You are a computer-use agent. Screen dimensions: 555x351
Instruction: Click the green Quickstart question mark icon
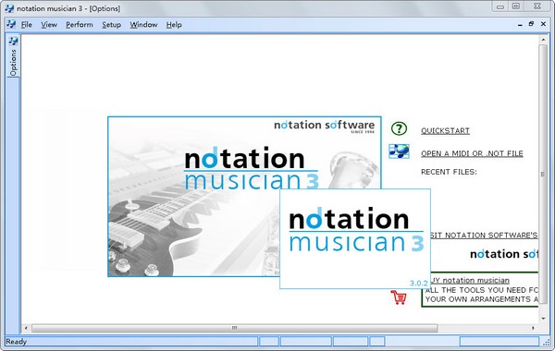tap(399, 128)
